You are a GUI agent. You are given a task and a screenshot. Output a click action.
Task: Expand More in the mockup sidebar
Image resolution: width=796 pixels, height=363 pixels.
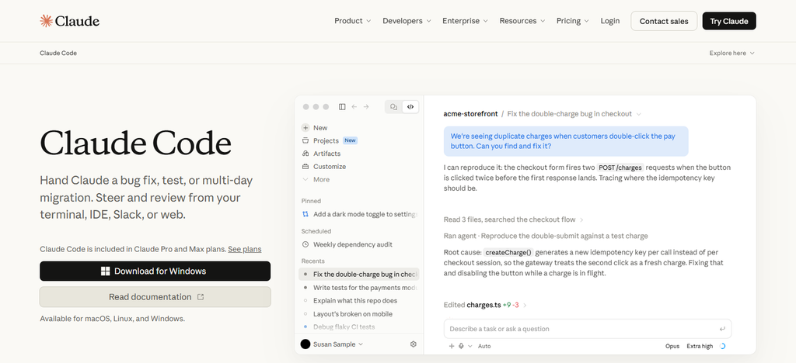coord(316,179)
